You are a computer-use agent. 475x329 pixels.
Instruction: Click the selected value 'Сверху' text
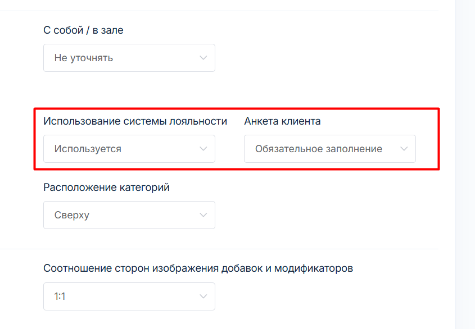click(71, 215)
